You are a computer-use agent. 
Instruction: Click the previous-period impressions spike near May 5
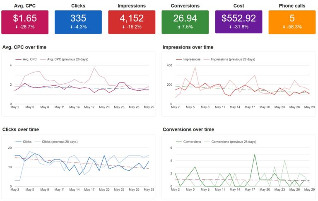[195, 67]
